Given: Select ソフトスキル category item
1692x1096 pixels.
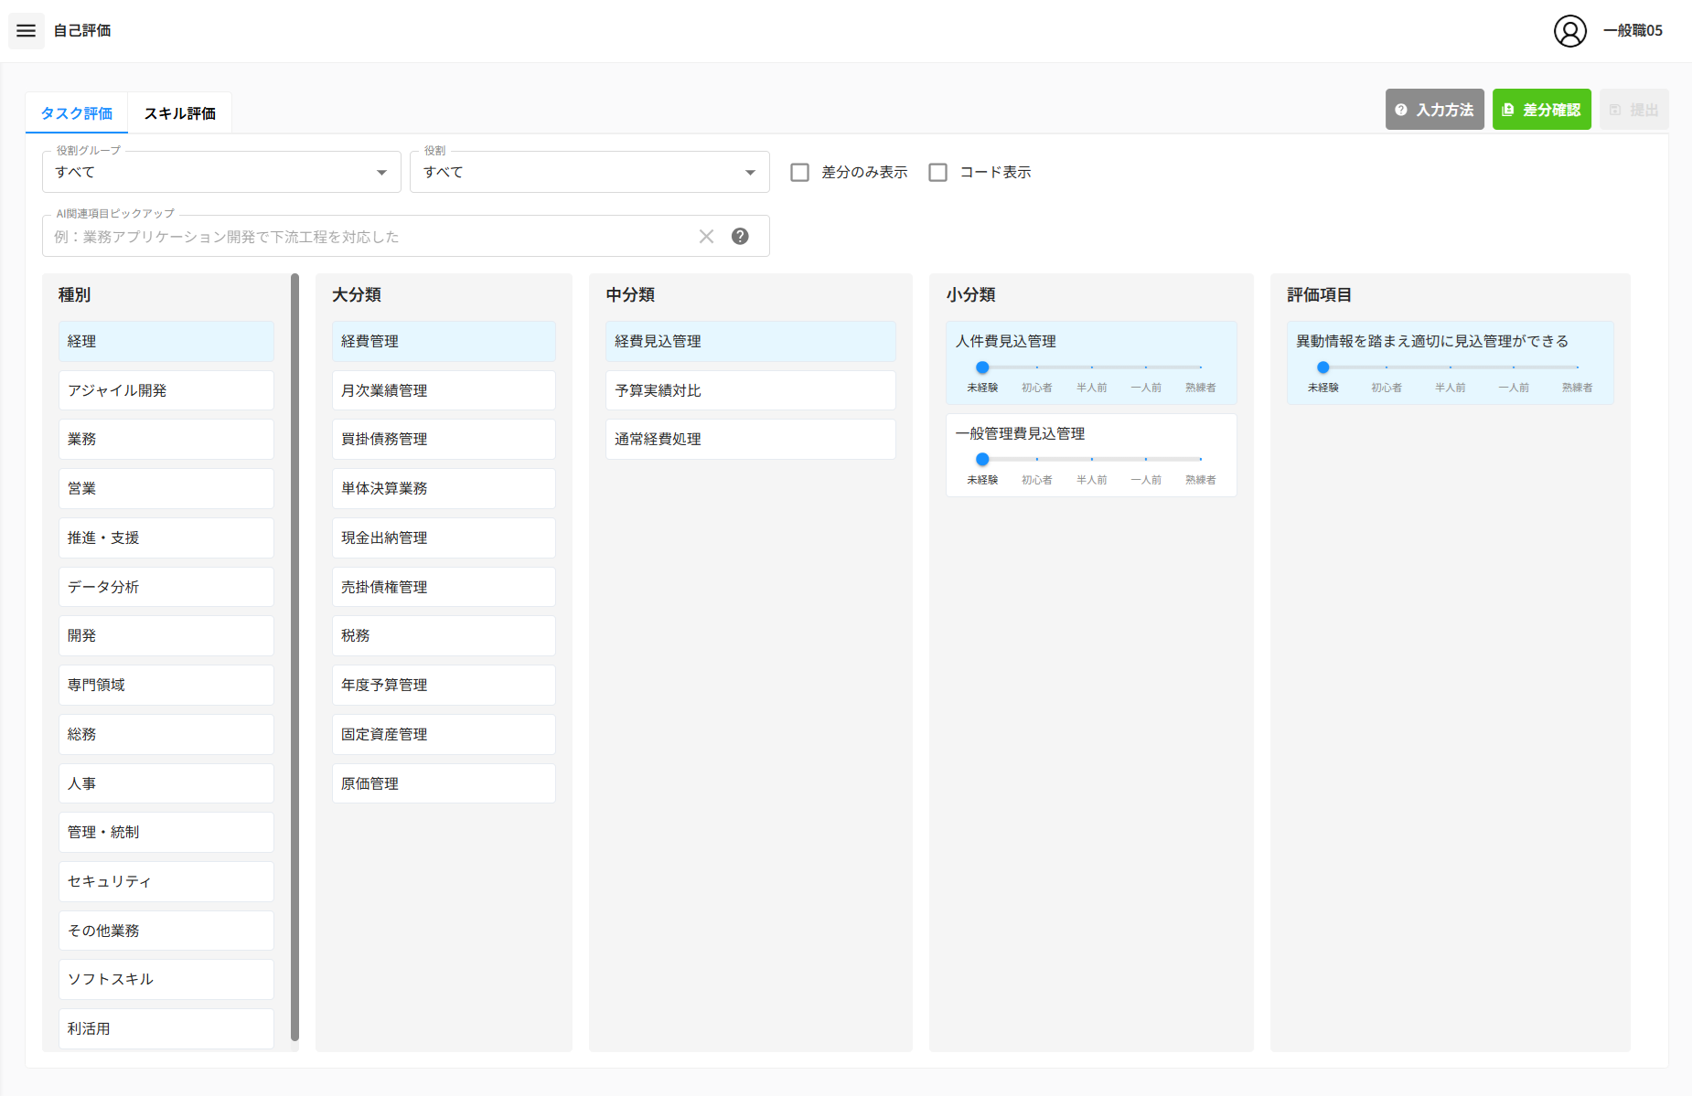Looking at the screenshot, I should point(166,979).
